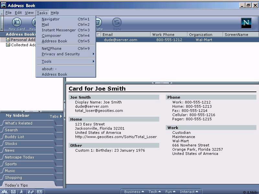Click the Netscape icon in title bar
The width and height of the screenshot is (259, 194).
coord(4,5)
